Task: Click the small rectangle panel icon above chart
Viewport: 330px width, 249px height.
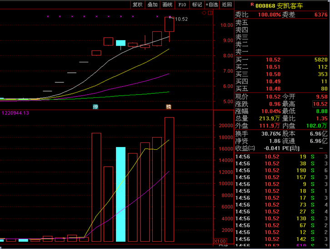Action: click(209, 13)
